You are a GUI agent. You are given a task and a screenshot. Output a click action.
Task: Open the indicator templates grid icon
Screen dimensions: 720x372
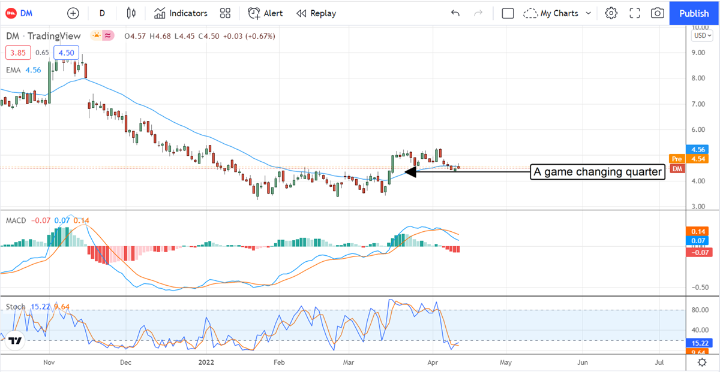[226, 13]
